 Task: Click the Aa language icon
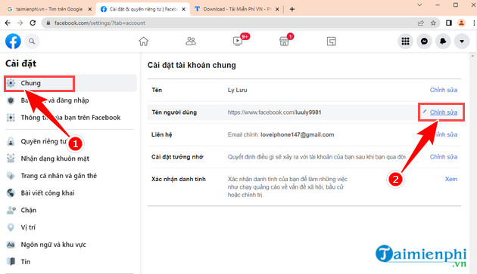point(11,245)
